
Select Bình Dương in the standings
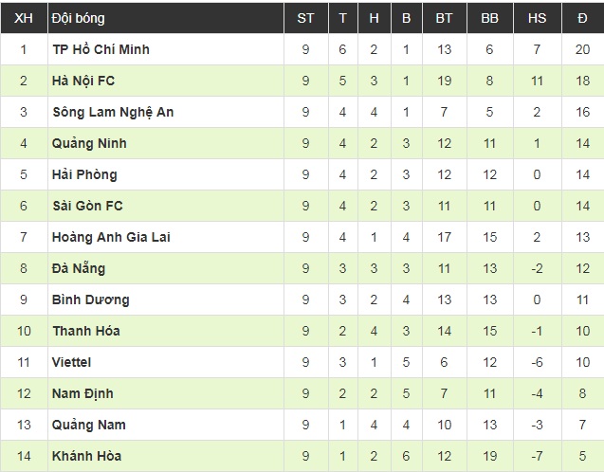pos(90,300)
